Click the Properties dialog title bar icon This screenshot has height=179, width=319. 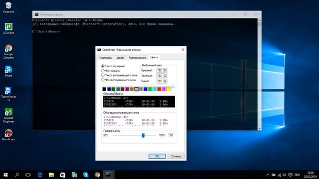[99, 50]
